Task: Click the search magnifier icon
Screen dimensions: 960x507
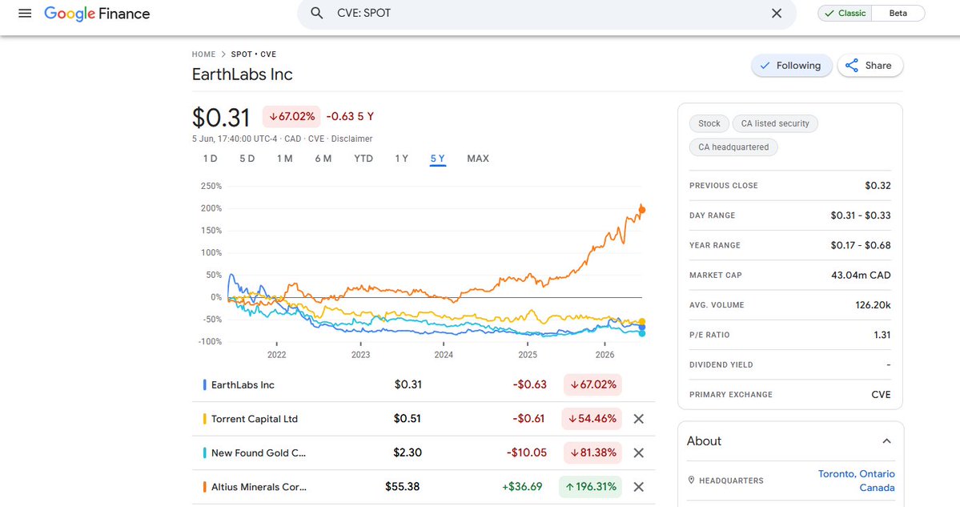Action: 316,13
